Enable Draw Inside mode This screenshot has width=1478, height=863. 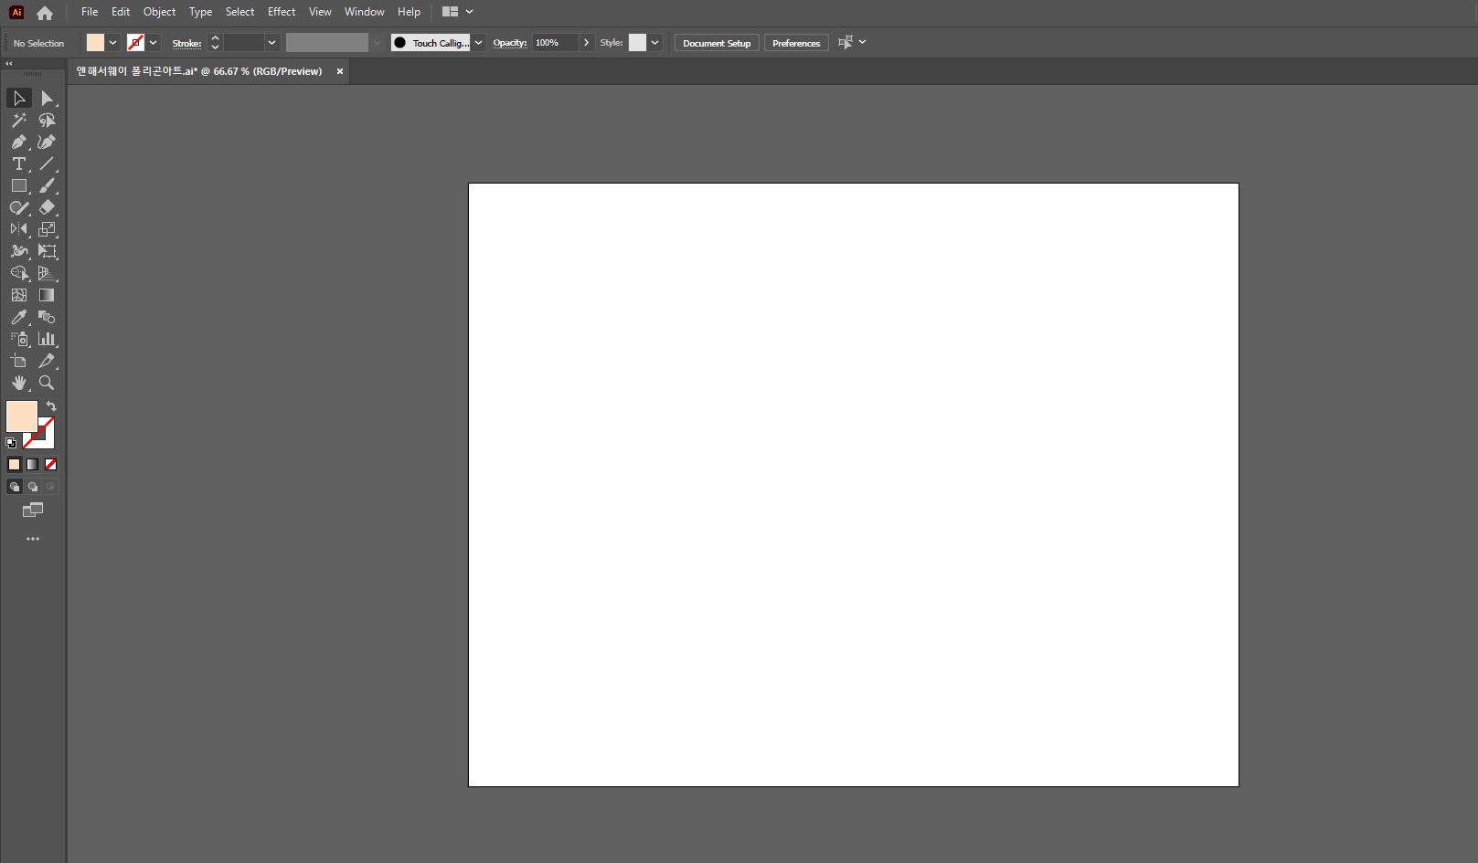[50, 487]
